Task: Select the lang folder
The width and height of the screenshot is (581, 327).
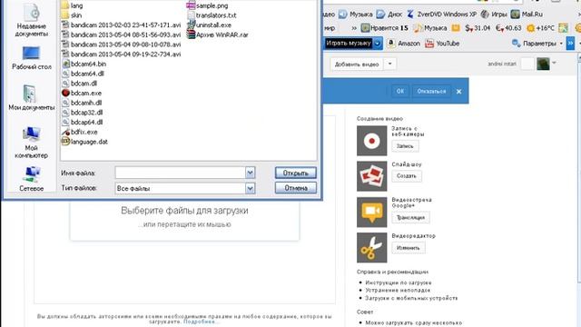Action: 72,5
